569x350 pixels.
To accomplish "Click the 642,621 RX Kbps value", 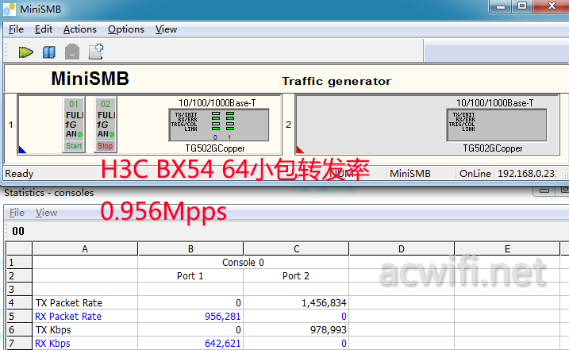I will point(222,343).
